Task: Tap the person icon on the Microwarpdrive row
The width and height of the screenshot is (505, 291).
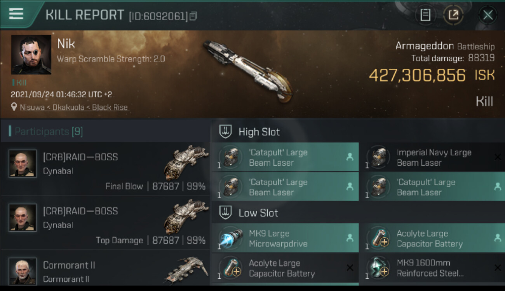Action: pos(350,238)
